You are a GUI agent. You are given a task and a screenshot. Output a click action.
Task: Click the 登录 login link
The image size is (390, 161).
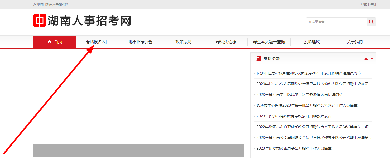tap(364, 4)
